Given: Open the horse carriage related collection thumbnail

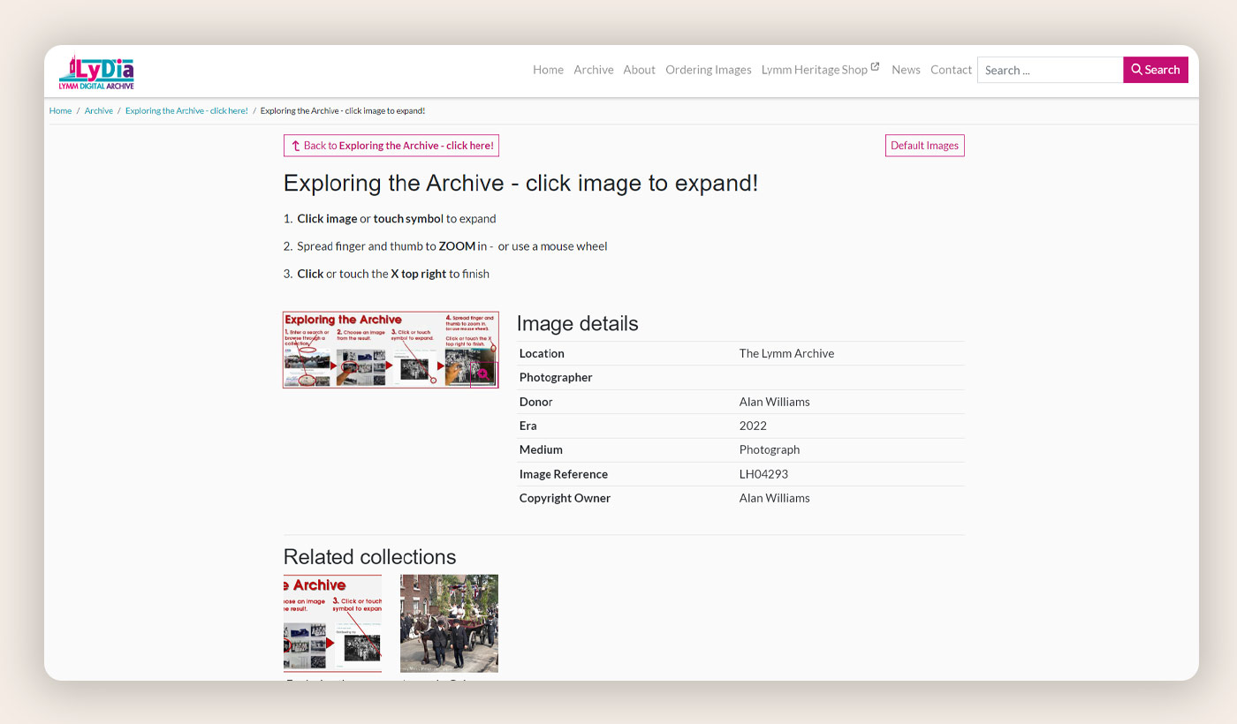Looking at the screenshot, I should pos(449,623).
